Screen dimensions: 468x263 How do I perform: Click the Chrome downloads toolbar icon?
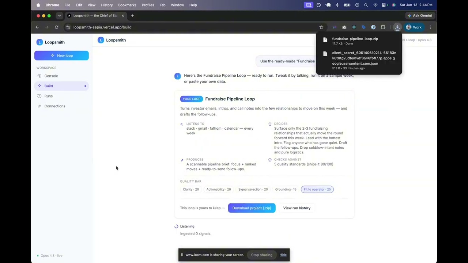coord(397,27)
